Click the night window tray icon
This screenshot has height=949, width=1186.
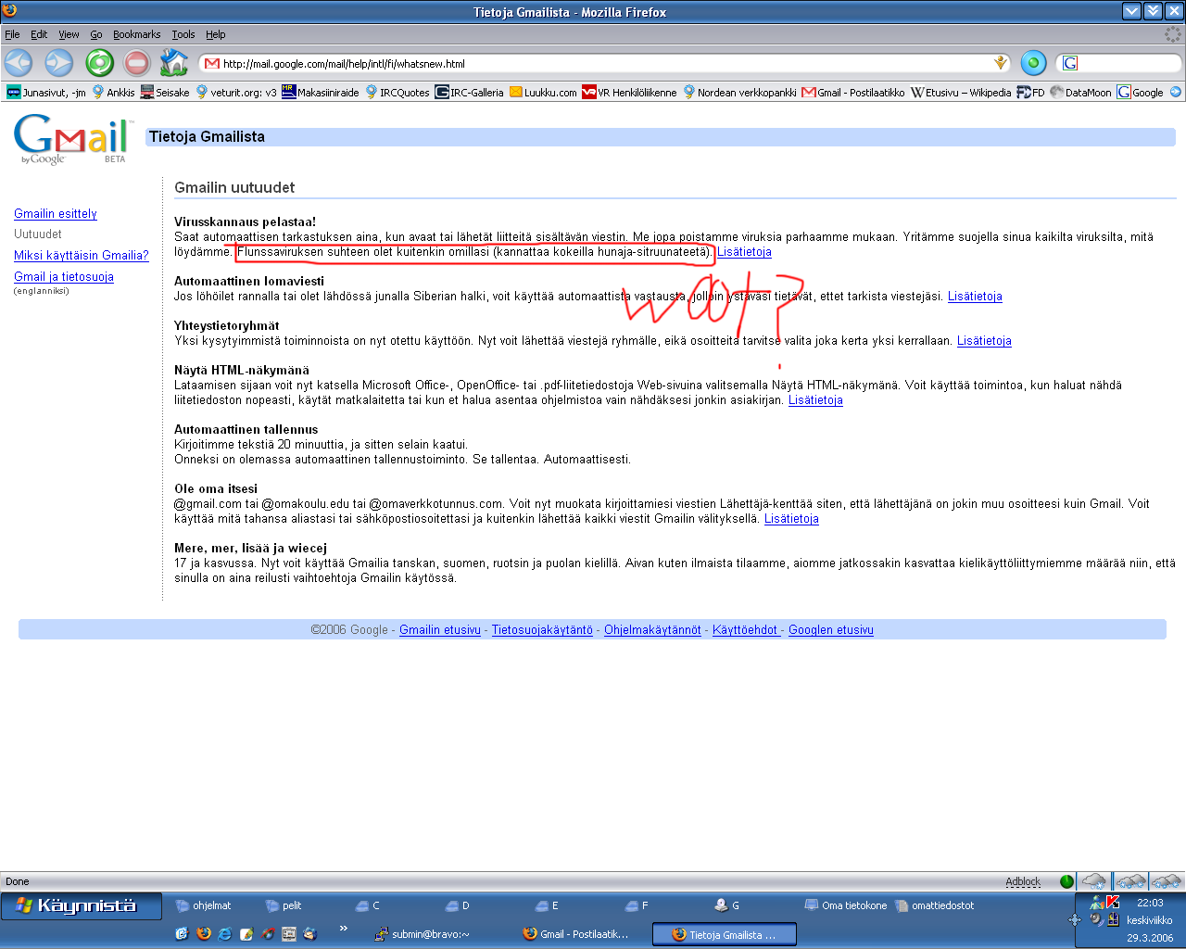(x=1113, y=919)
